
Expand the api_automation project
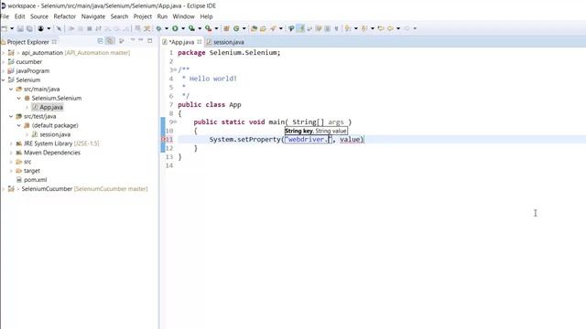[x=4, y=53]
